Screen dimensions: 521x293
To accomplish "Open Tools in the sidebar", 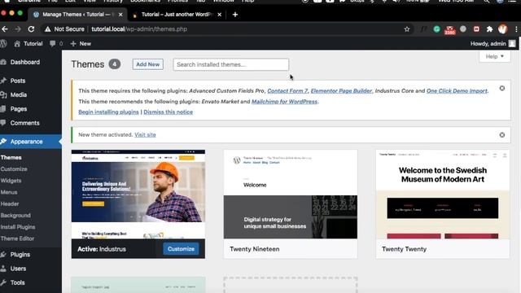I will point(17,282).
